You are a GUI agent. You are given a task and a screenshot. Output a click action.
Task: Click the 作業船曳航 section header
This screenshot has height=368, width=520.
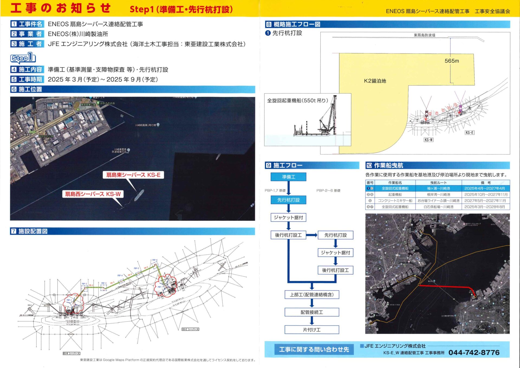(x=438, y=165)
